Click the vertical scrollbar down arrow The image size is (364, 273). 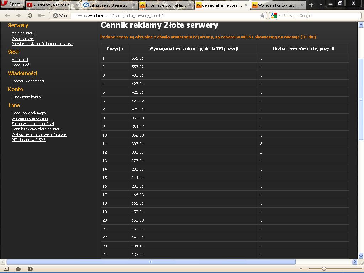tap(361, 256)
